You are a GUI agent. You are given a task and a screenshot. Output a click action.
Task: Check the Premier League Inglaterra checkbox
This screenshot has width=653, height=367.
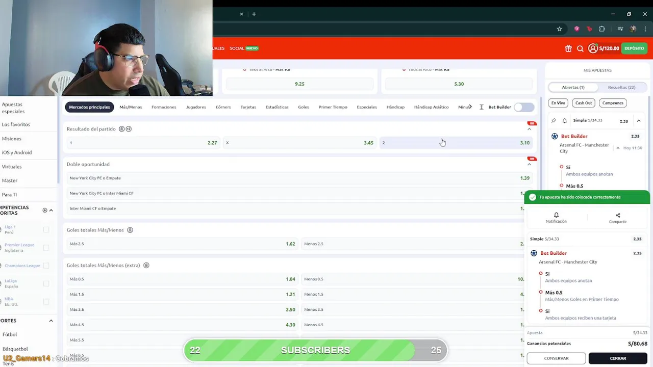pyautogui.click(x=46, y=247)
